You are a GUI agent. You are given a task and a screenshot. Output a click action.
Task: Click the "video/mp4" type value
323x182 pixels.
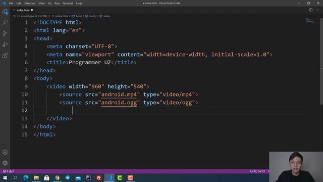pyautogui.click(x=177, y=95)
